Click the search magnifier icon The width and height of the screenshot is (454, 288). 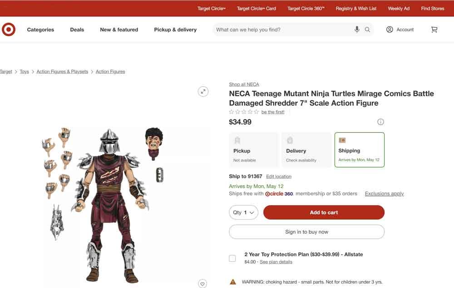pyautogui.click(x=367, y=29)
